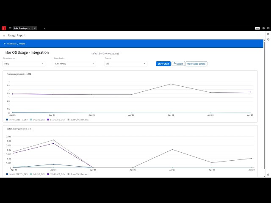
Task: Select the Infor Concierge tab label
Action: 21,28
